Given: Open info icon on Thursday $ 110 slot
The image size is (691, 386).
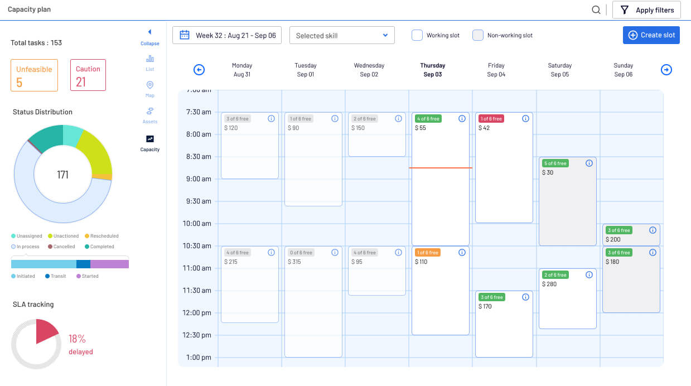Looking at the screenshot, I should (462, 253).
